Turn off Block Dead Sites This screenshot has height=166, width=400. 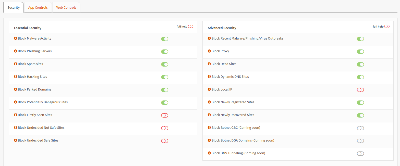pos(360,64)
